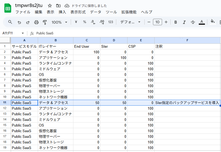Toggle italic formatting

tap(184, 22)
